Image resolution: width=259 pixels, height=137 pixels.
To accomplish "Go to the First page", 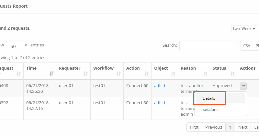I will pyautogui.click(x=194, y=127).
